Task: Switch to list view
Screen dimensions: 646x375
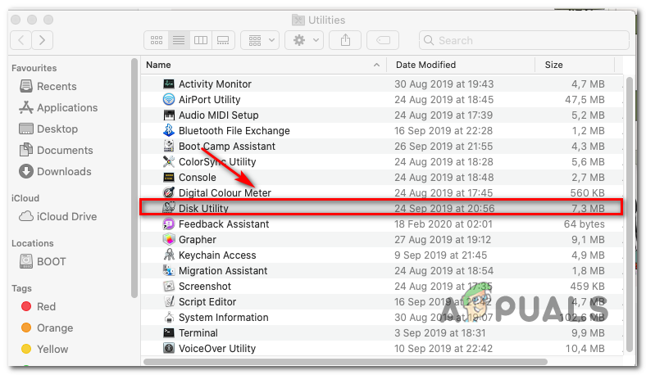Action: pyautogui.click(x=179, y=40)
